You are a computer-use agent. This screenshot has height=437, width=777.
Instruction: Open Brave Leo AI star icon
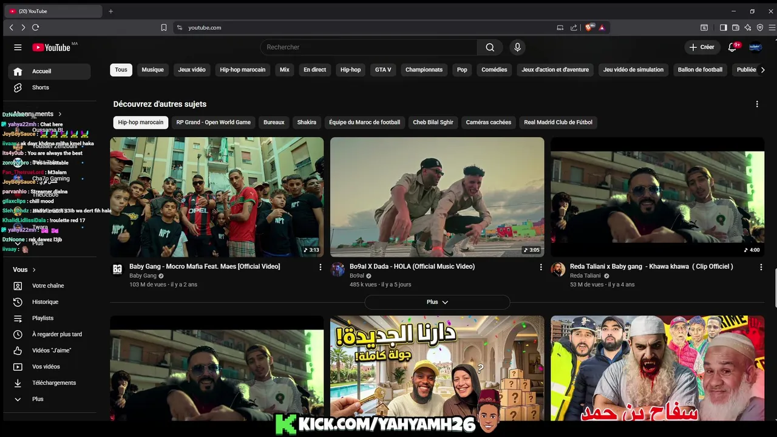(x=748, y=27)
